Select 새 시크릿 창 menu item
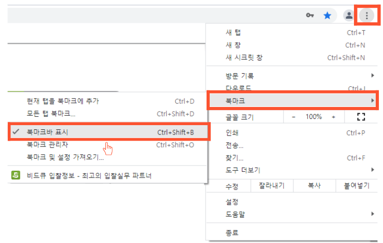 292,58
